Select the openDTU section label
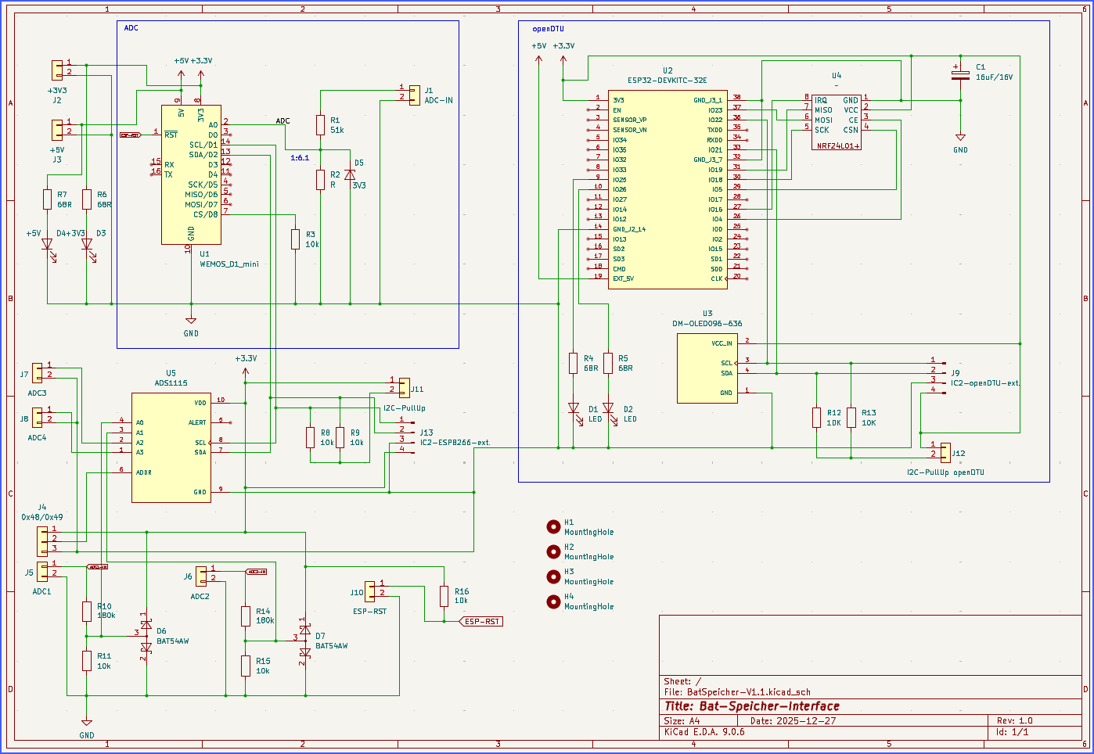 pos(548,29)
